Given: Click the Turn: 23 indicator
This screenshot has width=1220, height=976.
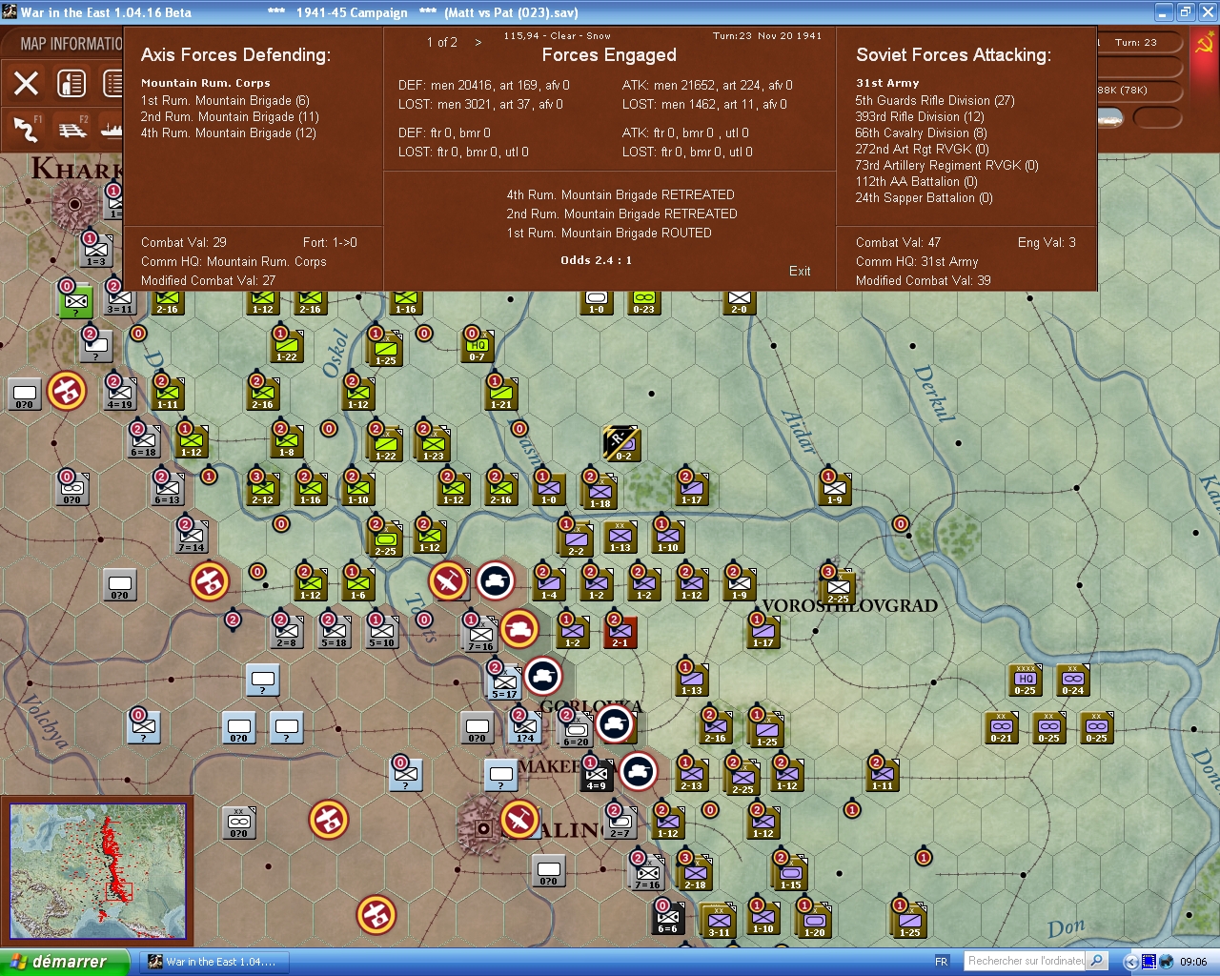Looking at the screenshot, I should 1135,42.
